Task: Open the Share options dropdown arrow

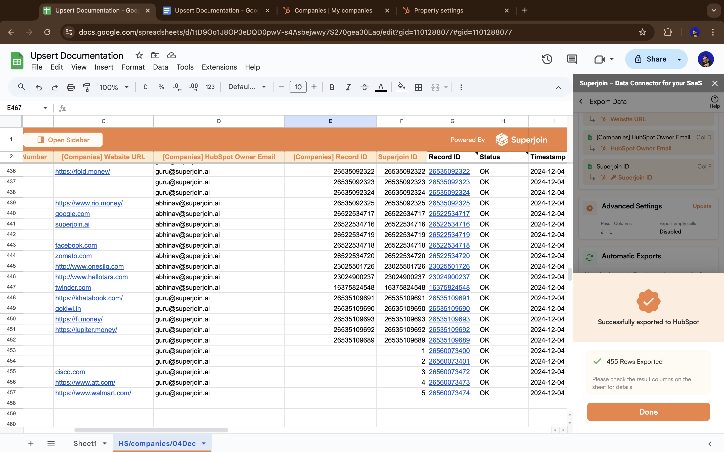Action: click(679, 59)
